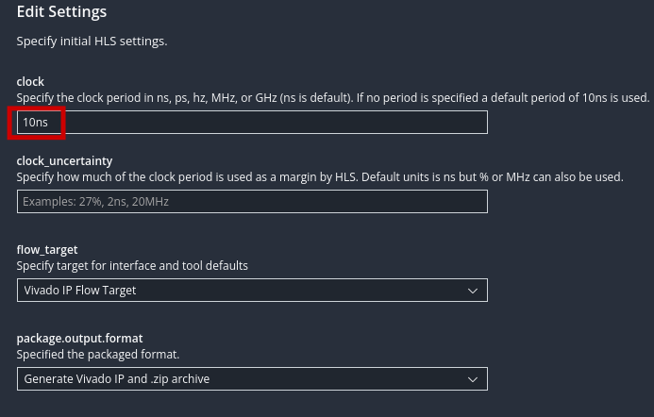Click the clock margin description under clock_uncertainty
654x417 pixels.
[319, 176]
